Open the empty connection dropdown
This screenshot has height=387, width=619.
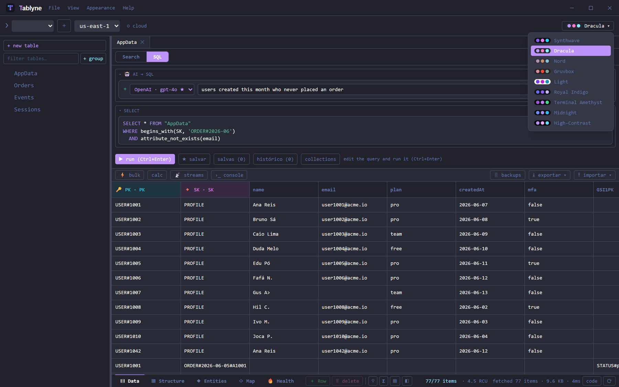33,26
